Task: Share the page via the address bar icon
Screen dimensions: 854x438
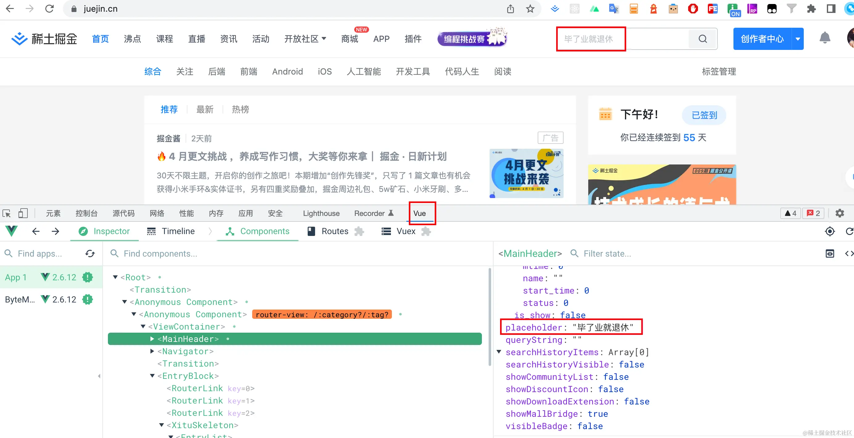Action: point(511,9)
